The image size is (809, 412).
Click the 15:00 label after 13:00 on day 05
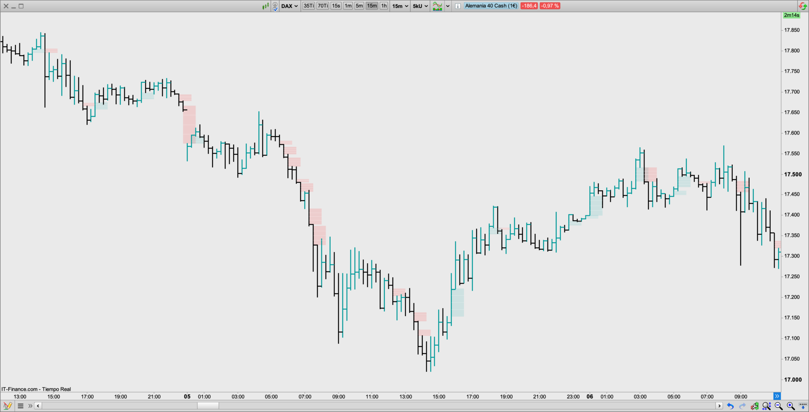tap(439, 397)
